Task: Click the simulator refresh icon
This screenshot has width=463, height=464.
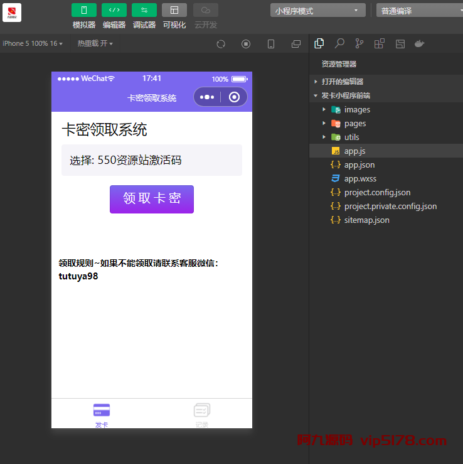Action: [x=221, y=44]
